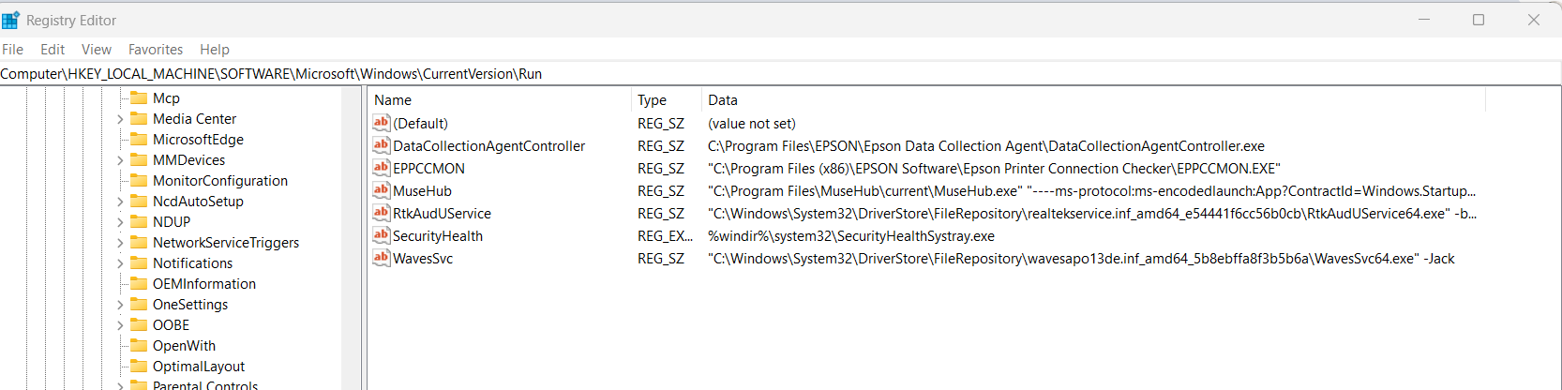Click the Notifications folder icon
Image resolution: width=1562 pixels, height=390 pixels.
pyautogui.click(x=139, y=262)
